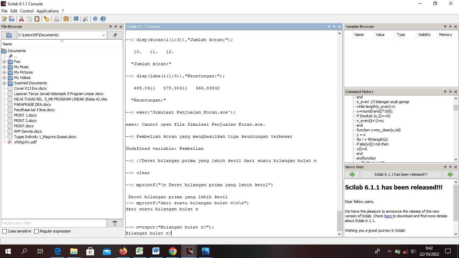Open help for File Browser panel
This screenshot has width=459, height=258.
(111, 27)
